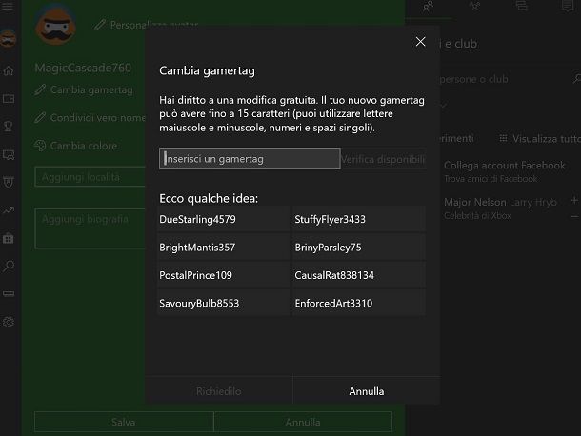Open the Parties tab icon

[474, 6]
